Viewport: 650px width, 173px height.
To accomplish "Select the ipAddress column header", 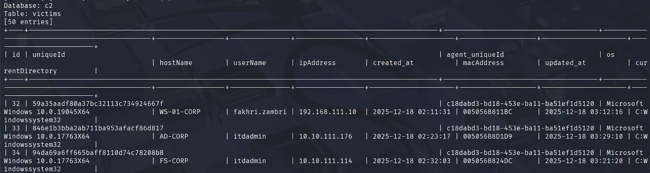I will [x=317, y=63].
